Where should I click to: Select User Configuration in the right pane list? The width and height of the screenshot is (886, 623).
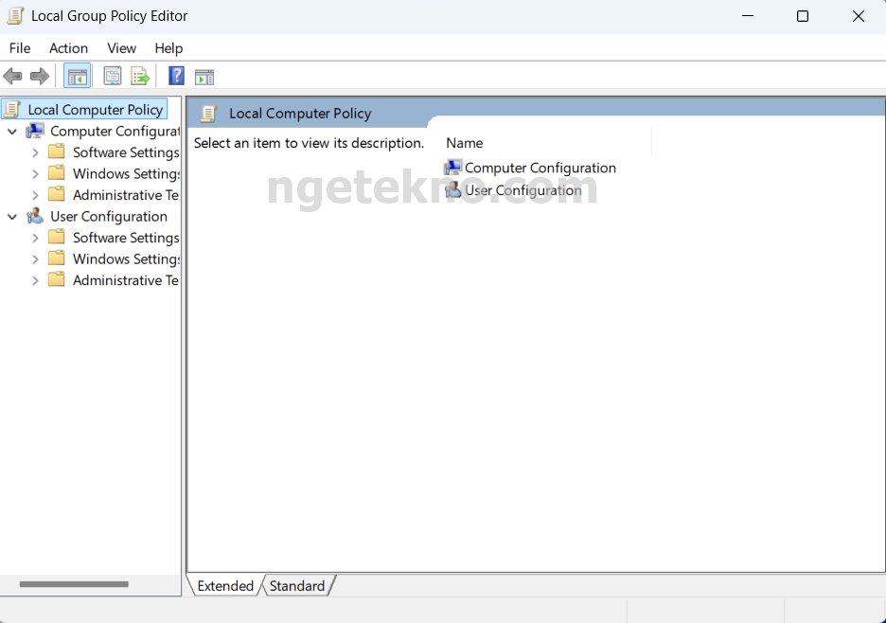click(523, 190)
